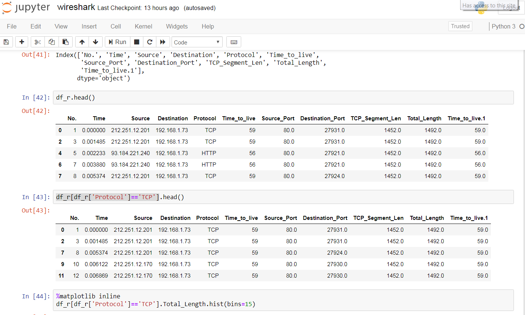Paste cells below icon

66,42
